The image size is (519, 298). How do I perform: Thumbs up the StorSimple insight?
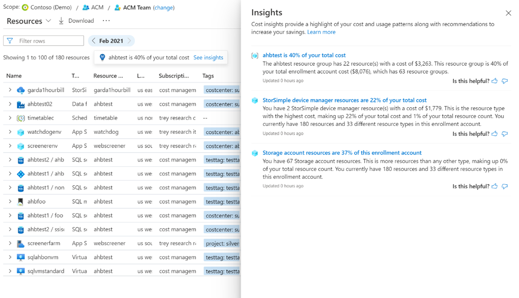click(494, 134)
